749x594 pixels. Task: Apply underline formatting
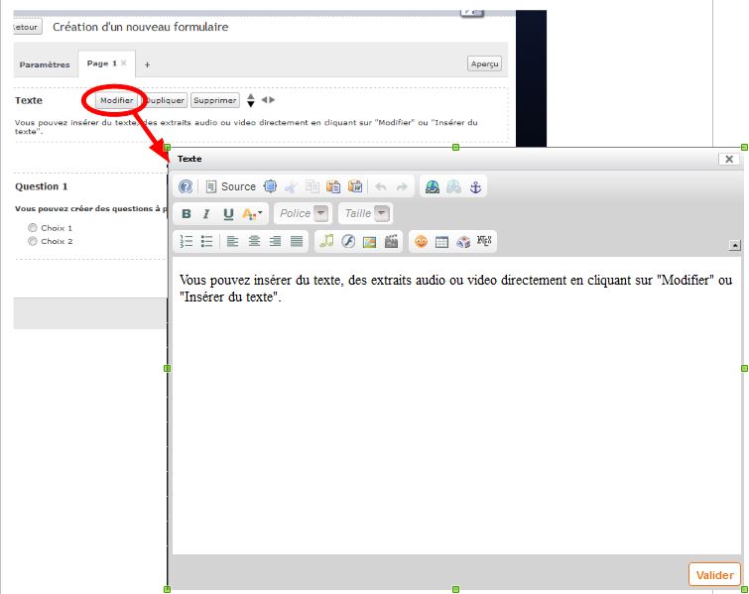tap(228, 213)
